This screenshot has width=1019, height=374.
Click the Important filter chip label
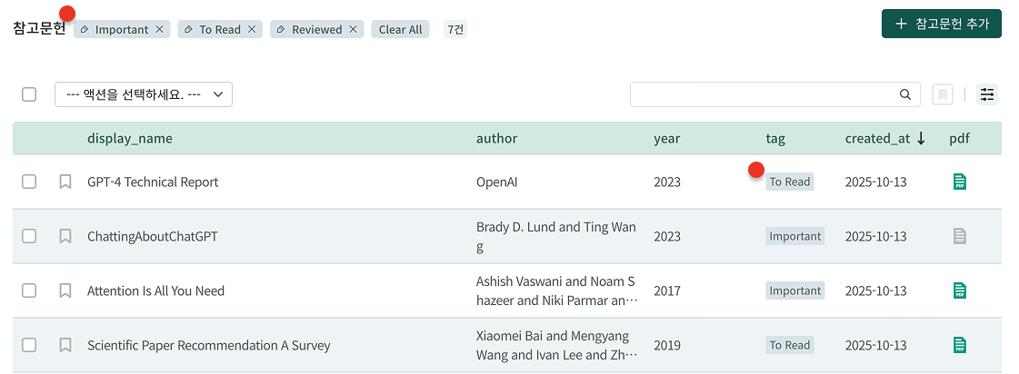point(122,29)
